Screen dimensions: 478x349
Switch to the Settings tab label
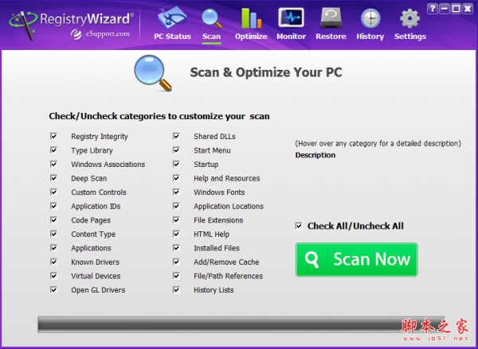click(410, 37)
